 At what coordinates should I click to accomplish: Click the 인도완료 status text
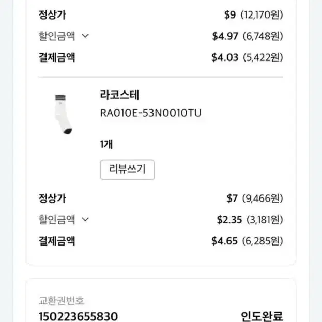coord(262,316)
